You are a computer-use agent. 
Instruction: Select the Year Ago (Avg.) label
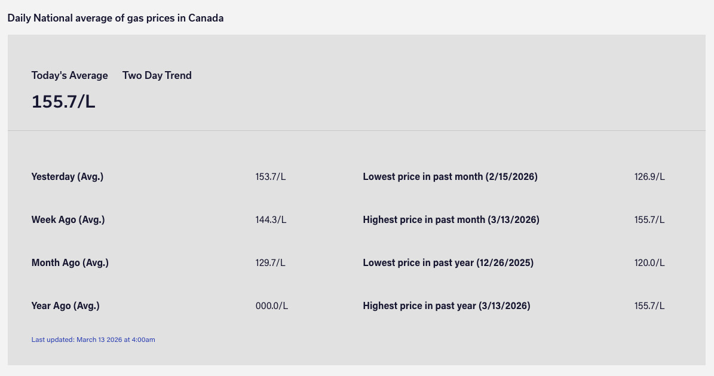[66, 306]
